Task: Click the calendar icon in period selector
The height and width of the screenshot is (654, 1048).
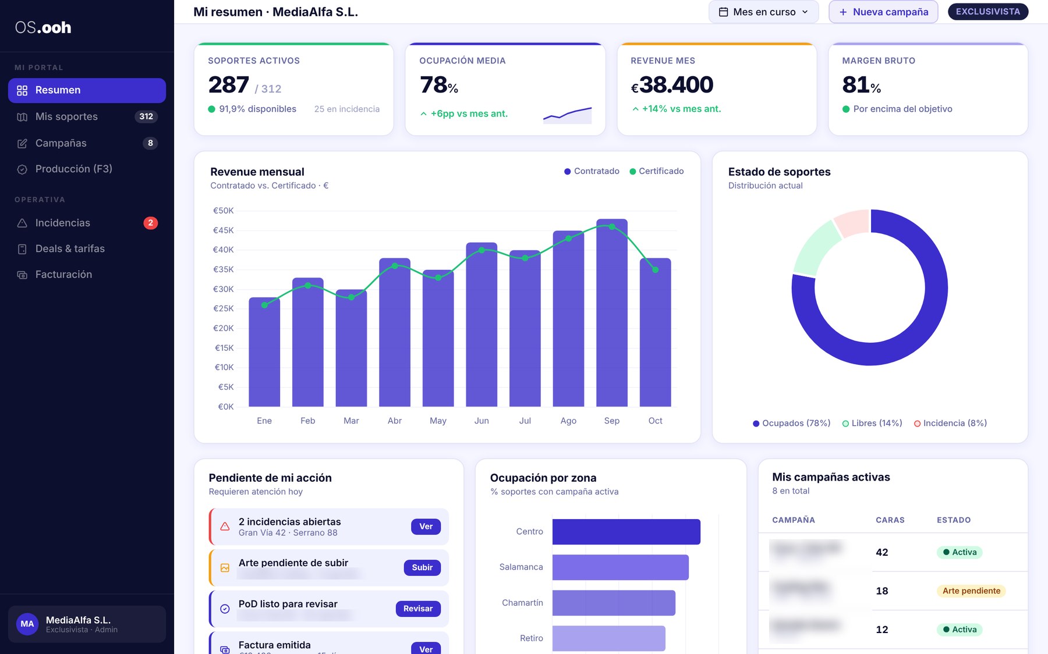Action: pyautogui.click(x=723, y=12)
